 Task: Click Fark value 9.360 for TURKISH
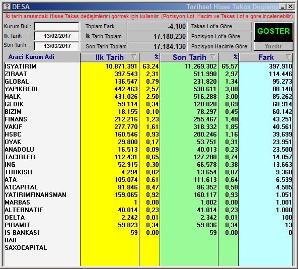[x=284, y=172]
